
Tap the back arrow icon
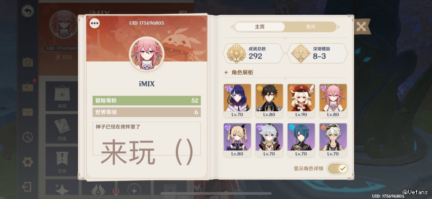[x=28, y=11]
